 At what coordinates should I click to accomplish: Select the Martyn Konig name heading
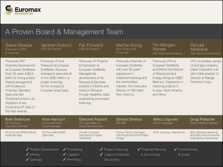point(129,45)
